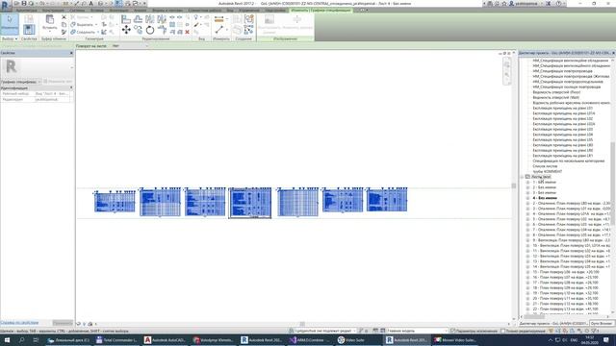
Task: Click the red Delete X icon
Action: (187, 32)
